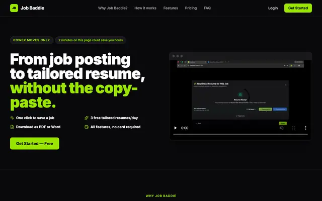Open the Pricing nav link

tap(191, 8)
